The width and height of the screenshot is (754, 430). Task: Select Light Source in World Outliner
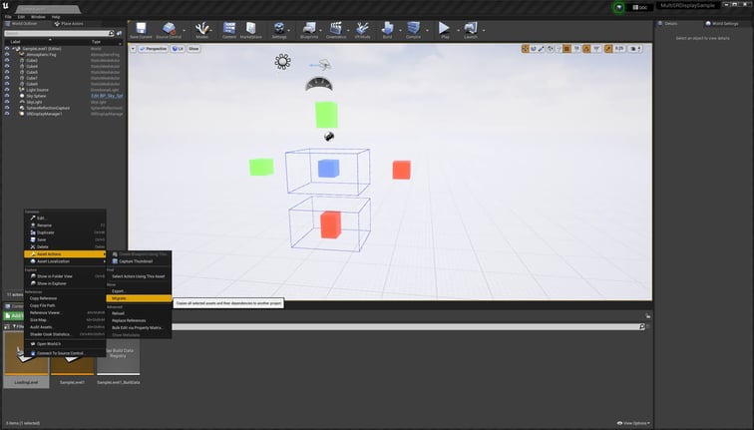click(x=37, y=90)
